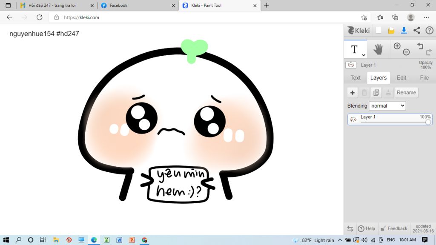Add a new layer with plus button
436x245 pixels.
[x=352, y=92]
